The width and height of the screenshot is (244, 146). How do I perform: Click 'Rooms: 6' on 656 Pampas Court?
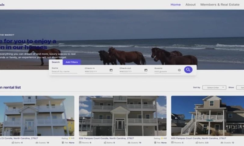(x=85, y=143)
